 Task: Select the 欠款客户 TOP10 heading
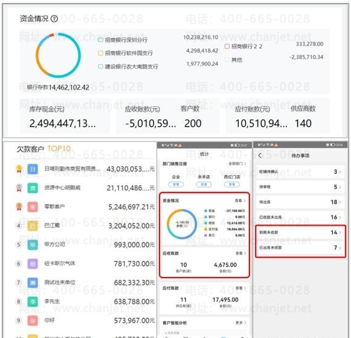(44, 149)
